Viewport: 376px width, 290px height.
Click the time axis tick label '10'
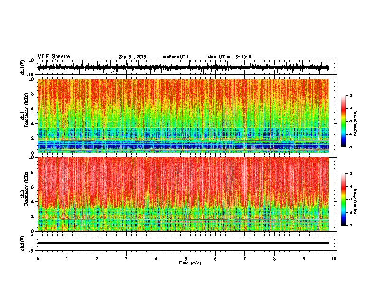click(334, 259)
